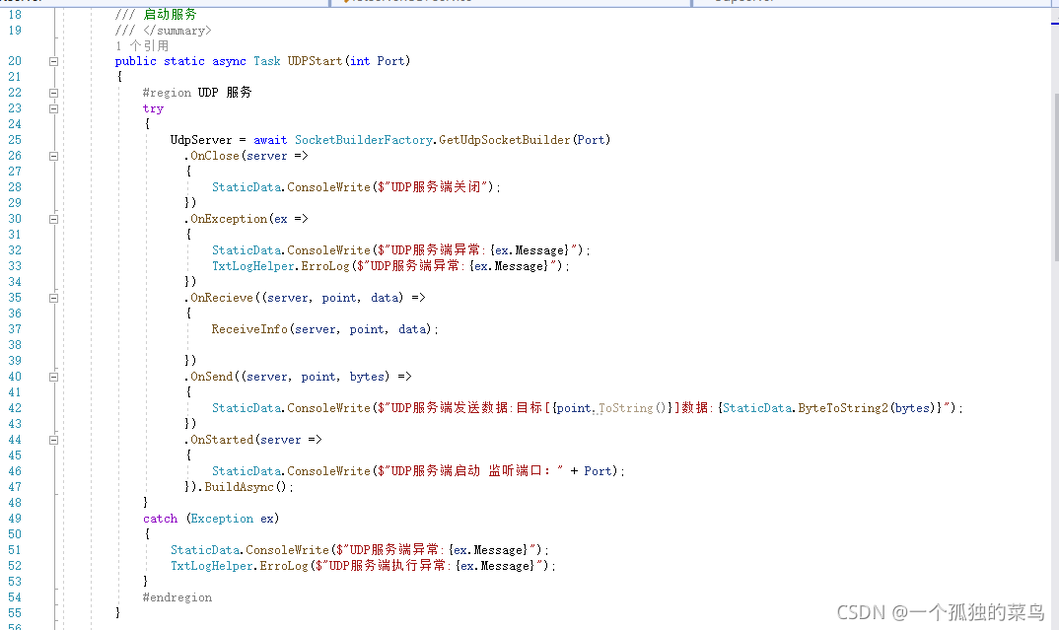
Task: Collapse the OnSend lambda block
Action: 54,376
